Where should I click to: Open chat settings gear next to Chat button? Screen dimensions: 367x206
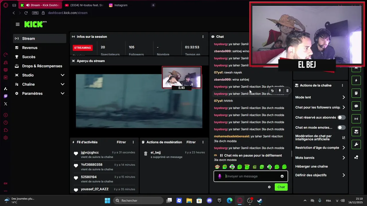[269, 187]
